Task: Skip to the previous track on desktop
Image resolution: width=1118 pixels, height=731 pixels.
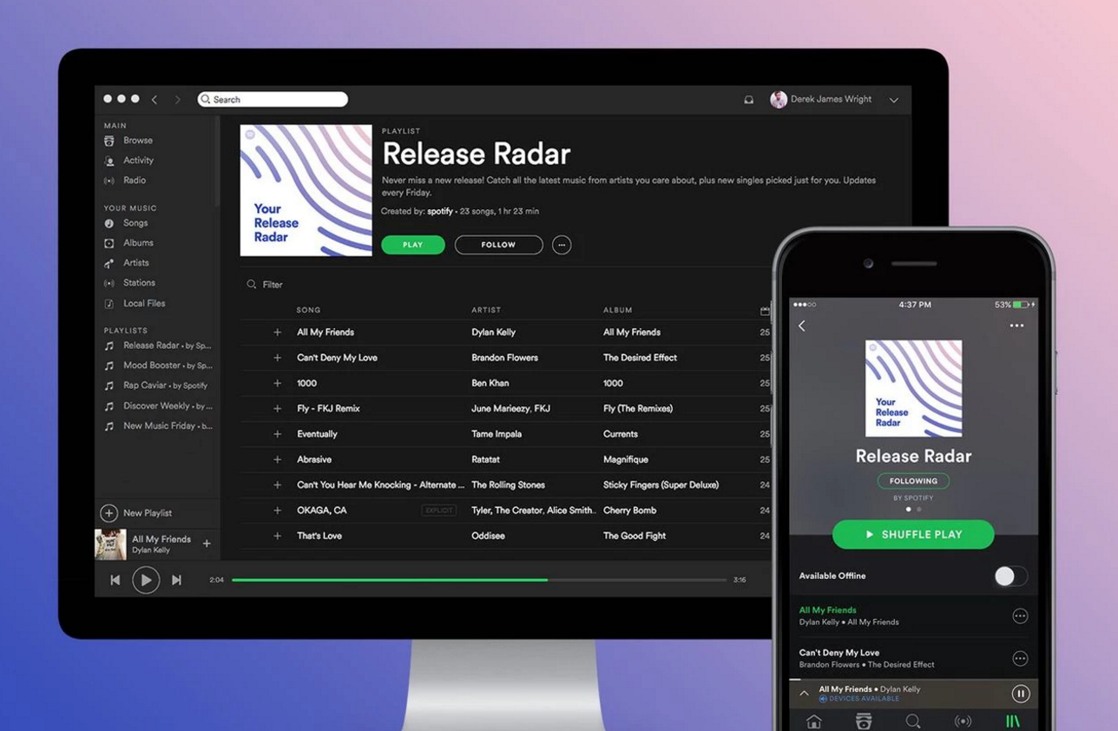Action: pos(115,580)
